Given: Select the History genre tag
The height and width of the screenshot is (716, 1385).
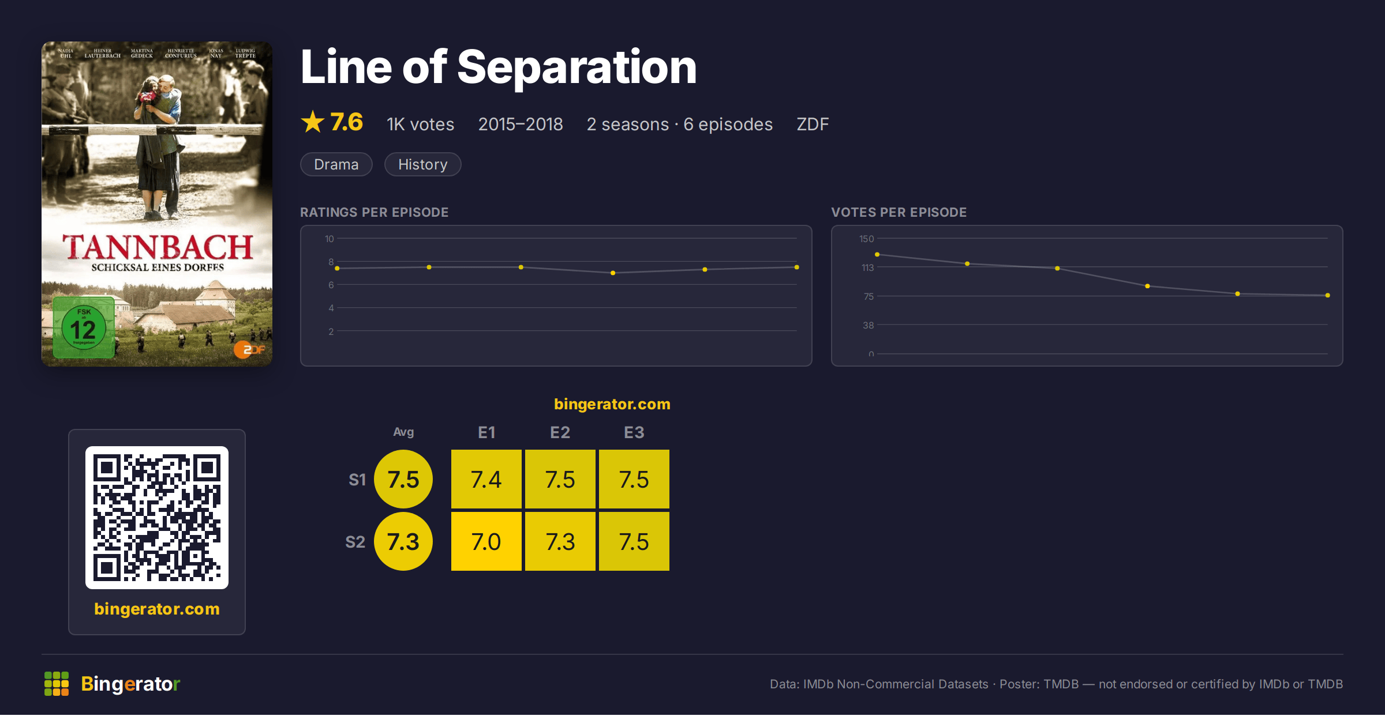Looking at the screenshot, I should point(423,164).
